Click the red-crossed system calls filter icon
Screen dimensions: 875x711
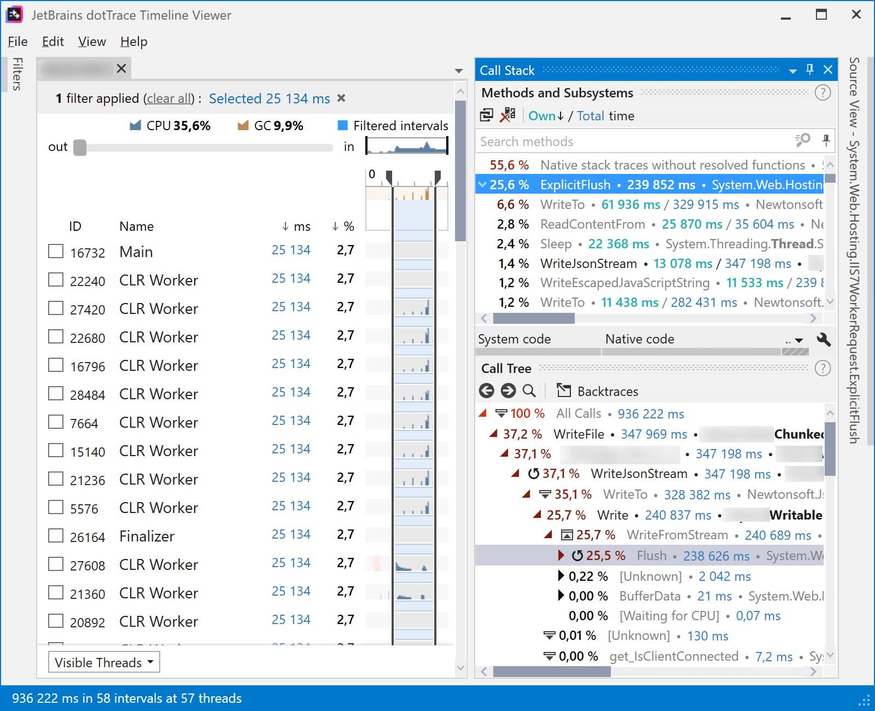[x=507, y=115]
